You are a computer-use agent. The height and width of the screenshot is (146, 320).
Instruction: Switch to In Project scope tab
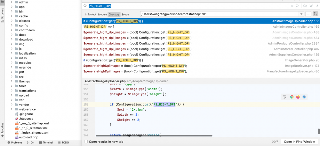pos(90,14)
